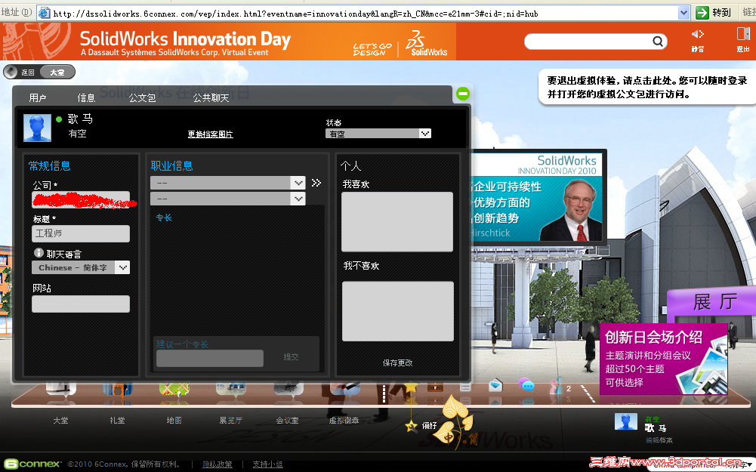
Task: Click the search magnifier icon
Action: [658, 42]
